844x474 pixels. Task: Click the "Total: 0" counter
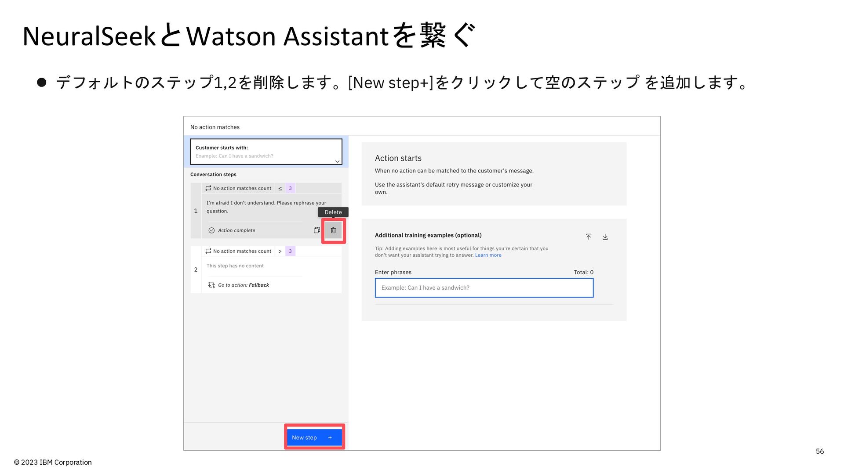click(583, 272)
